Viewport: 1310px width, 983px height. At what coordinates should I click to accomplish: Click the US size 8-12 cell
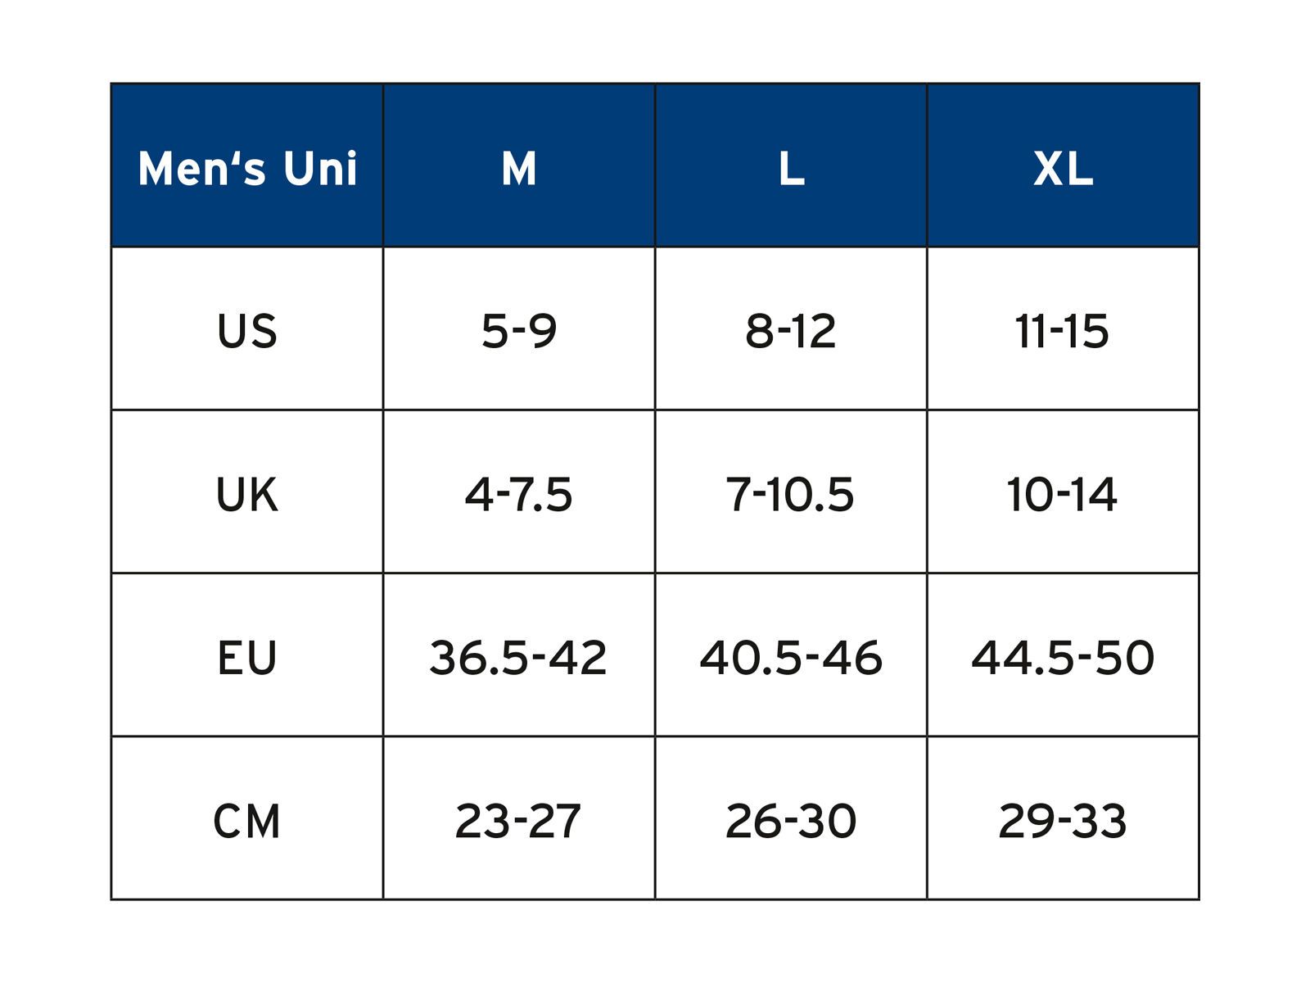(791, 331)
